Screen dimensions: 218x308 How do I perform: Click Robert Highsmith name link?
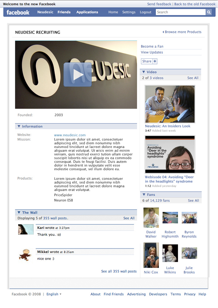click(x=170, y=234)
